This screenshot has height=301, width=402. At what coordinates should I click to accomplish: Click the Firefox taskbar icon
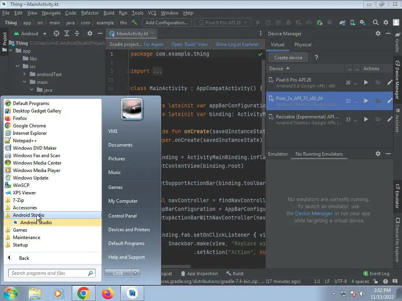click(108, 293)
